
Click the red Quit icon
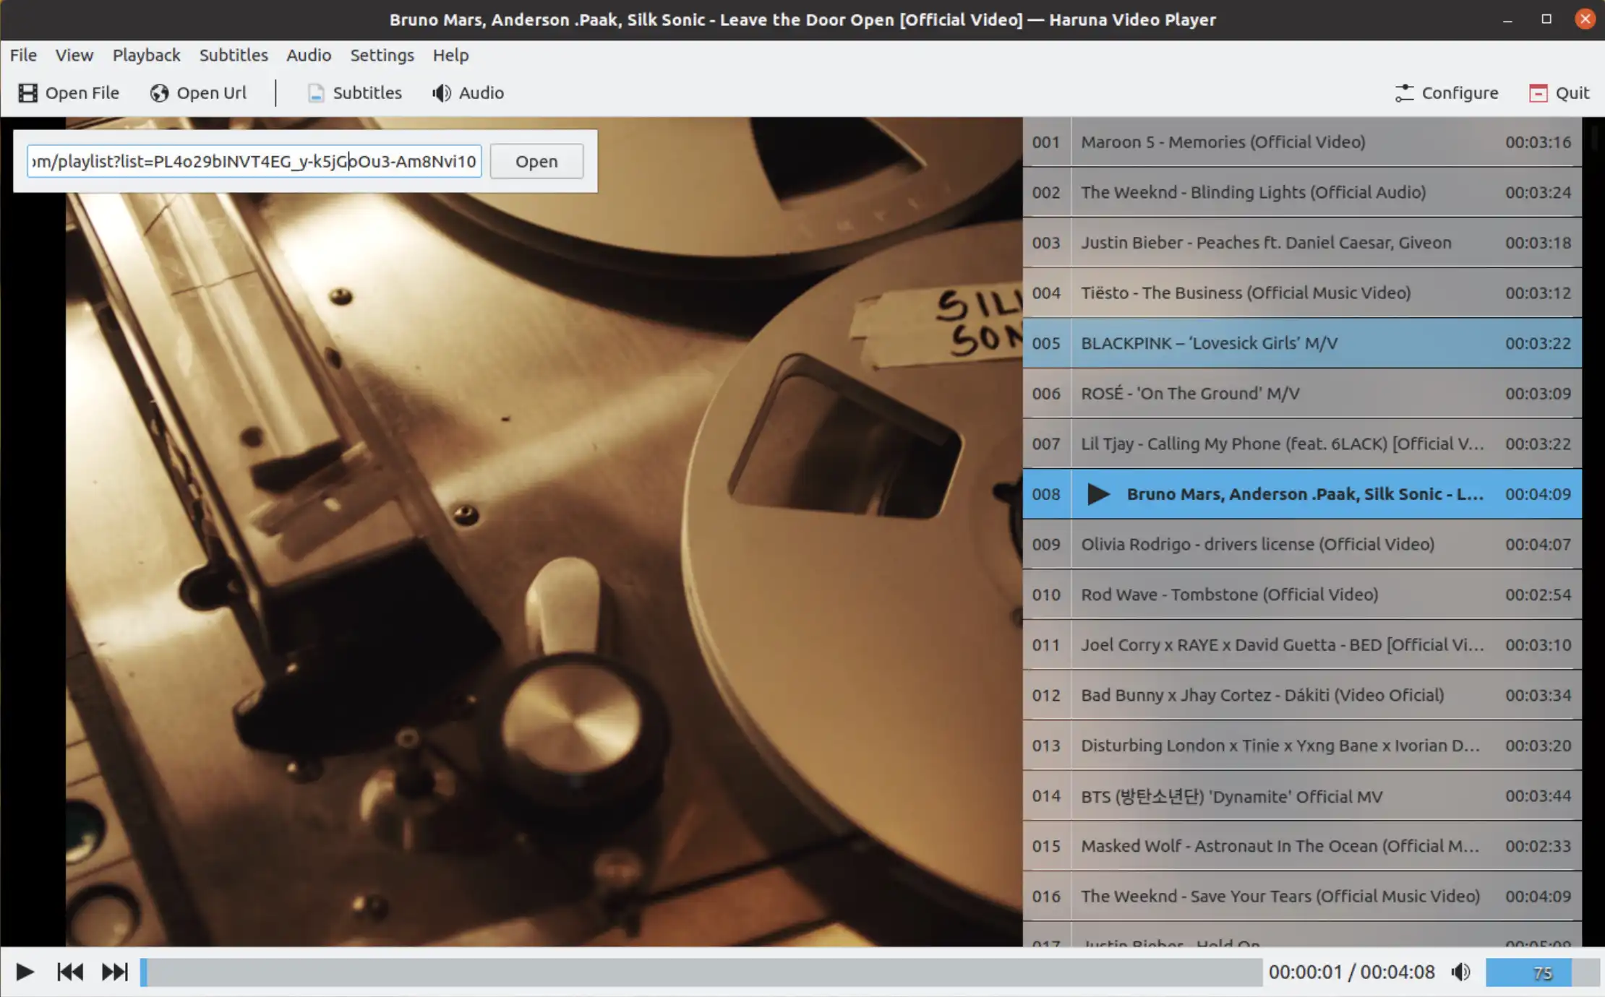tap(1538, 93)
